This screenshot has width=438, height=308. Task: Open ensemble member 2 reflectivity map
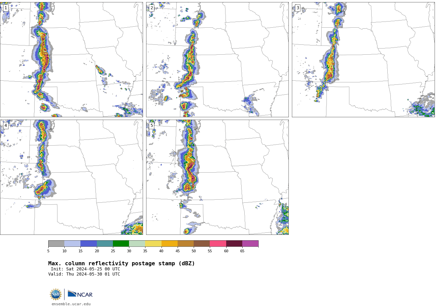[x=217, y=59]
